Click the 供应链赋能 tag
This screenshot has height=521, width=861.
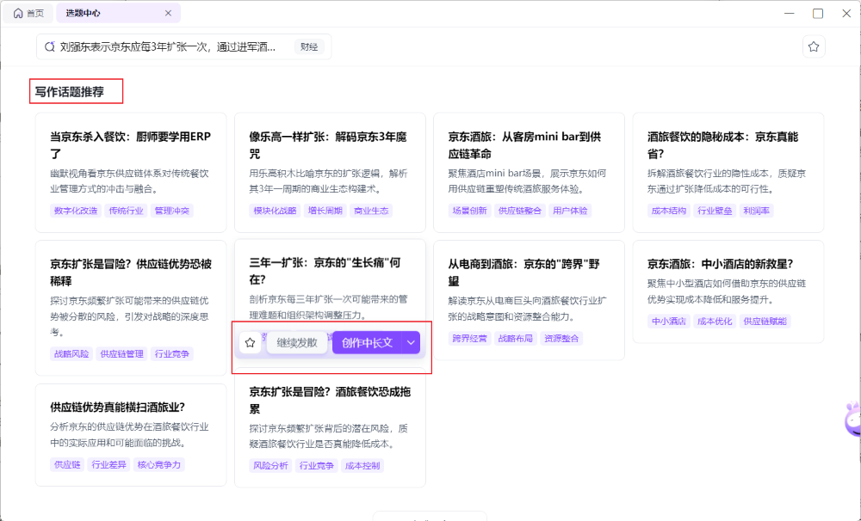[765, 322]
